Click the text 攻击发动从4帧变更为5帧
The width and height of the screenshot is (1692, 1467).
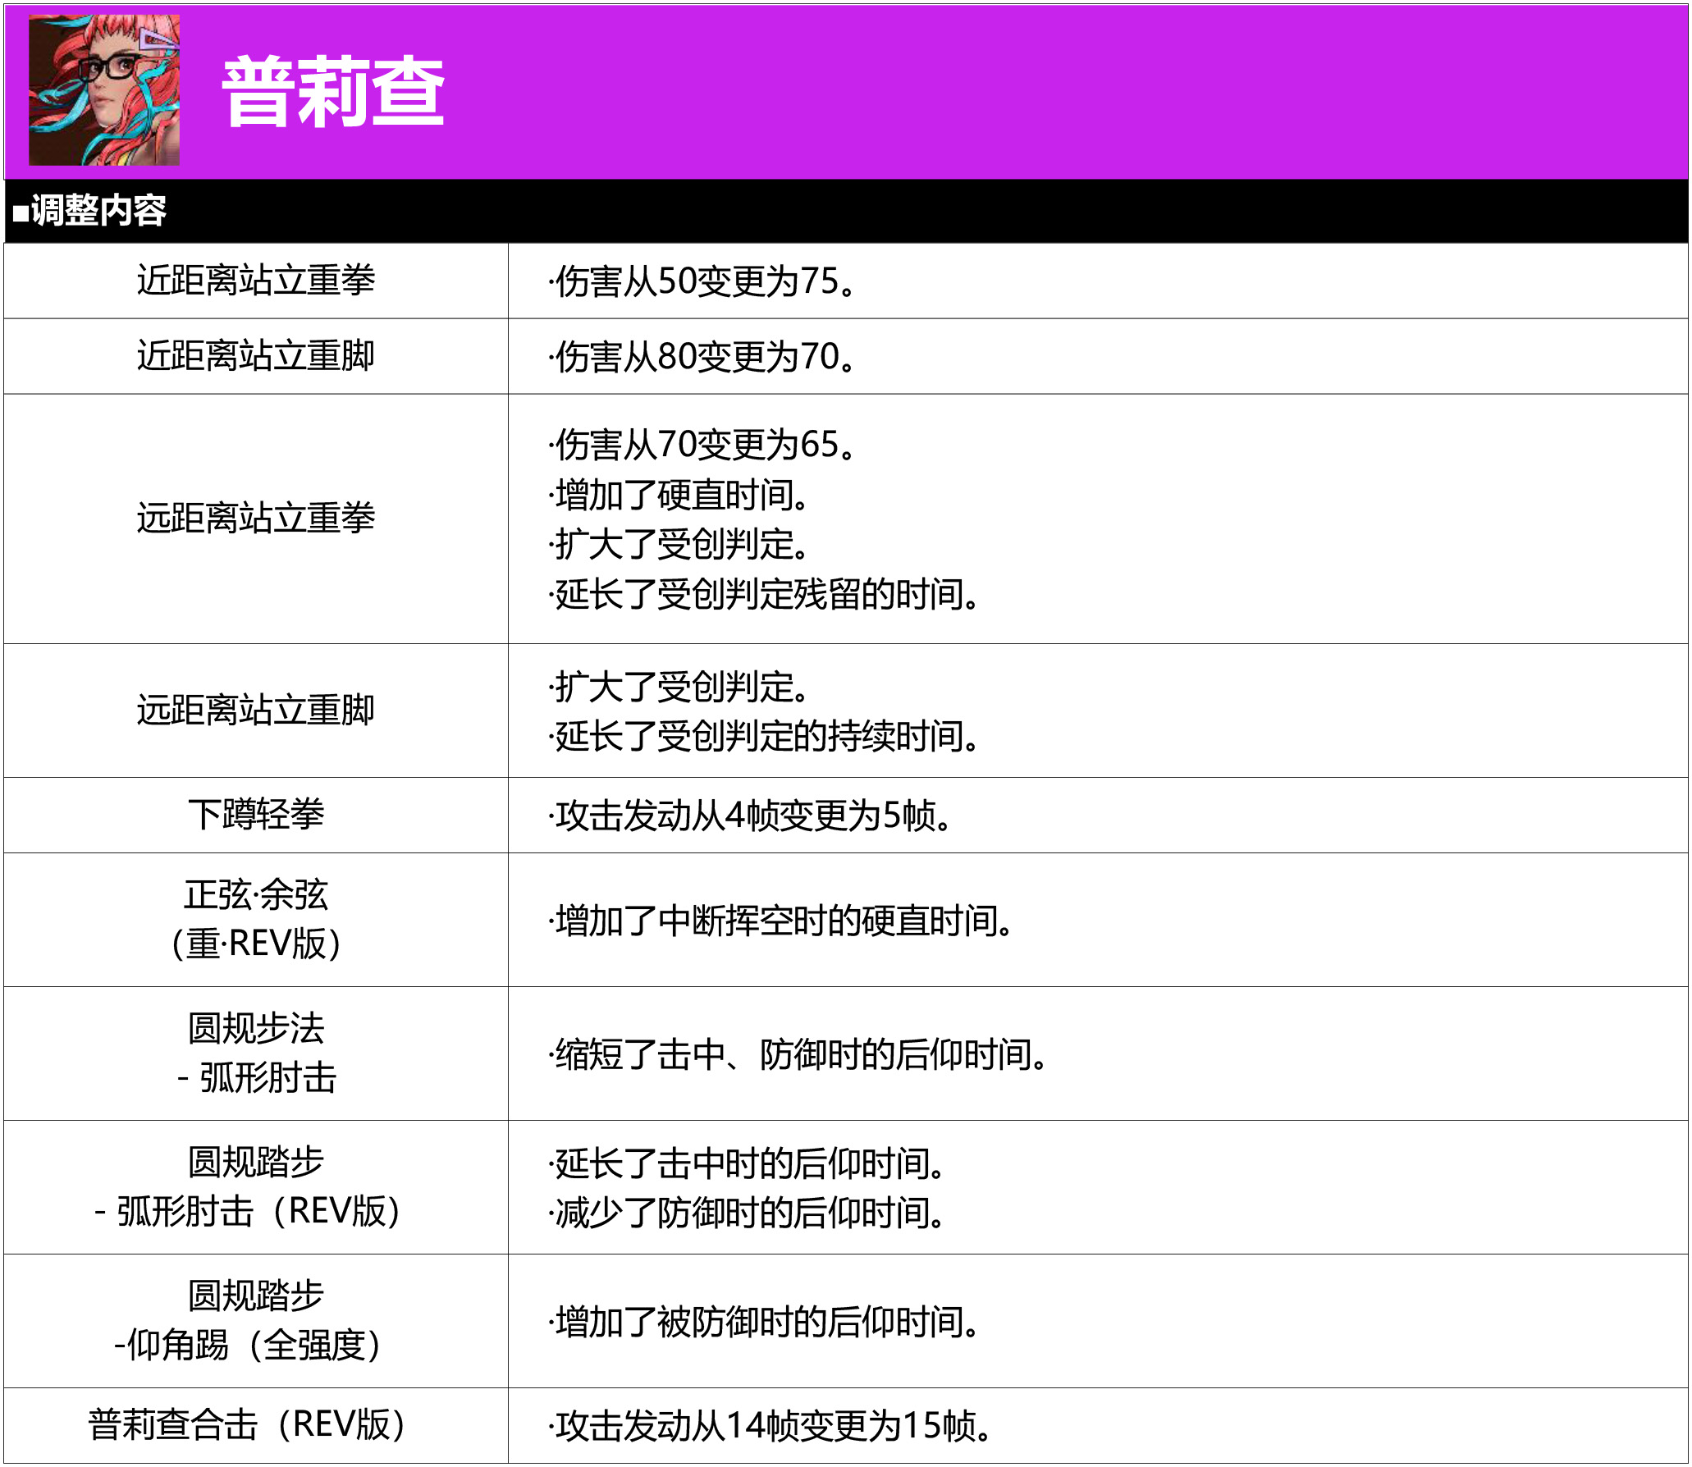[x=750, y=816]
